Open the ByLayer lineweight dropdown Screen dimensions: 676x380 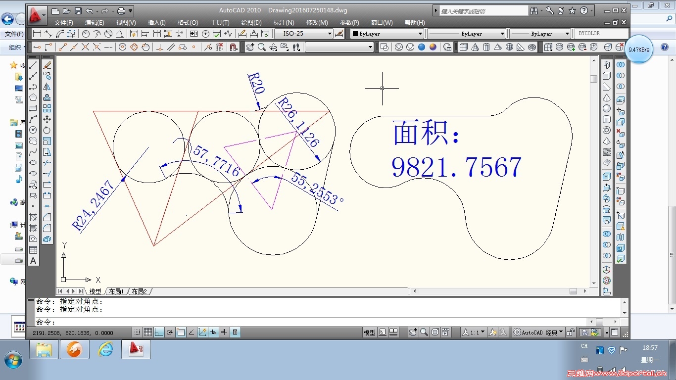tap(540, 34)
